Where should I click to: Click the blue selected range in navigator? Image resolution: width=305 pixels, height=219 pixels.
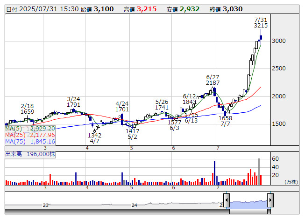pyautogui.click(x=248, y=202)
